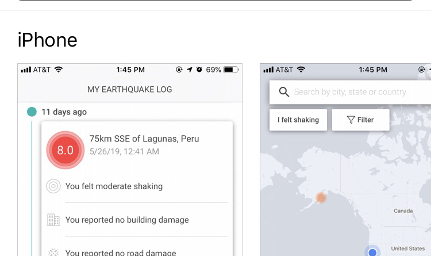Screen dimensions: 431x256
Task: Click the 'MY EARTHQUAKE LOG' header
Action: tap(130, 89)
